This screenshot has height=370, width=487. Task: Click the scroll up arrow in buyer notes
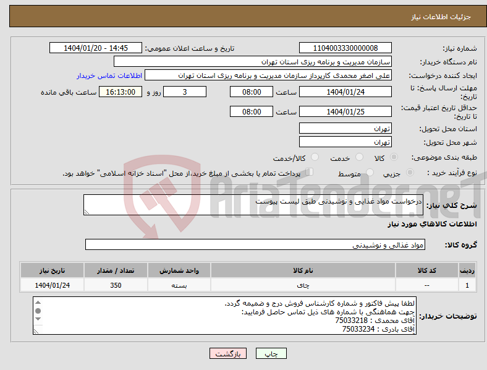tap(38, 302)
